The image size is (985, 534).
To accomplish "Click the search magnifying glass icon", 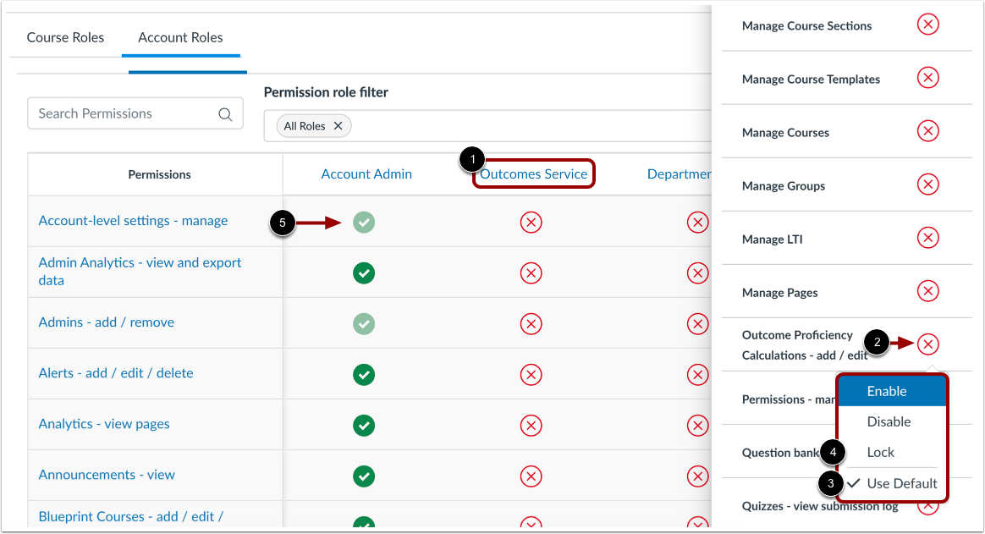I will [x=224, y=113].
